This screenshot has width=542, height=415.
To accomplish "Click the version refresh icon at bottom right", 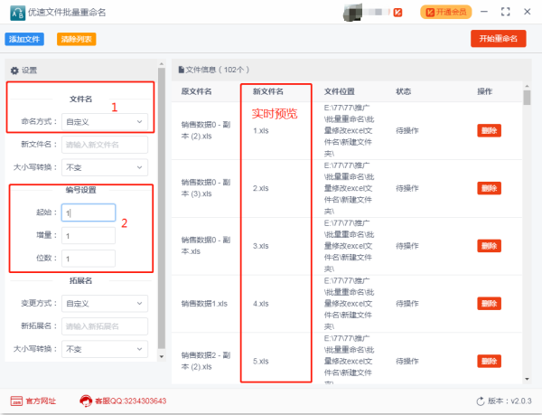I will 481,401.
